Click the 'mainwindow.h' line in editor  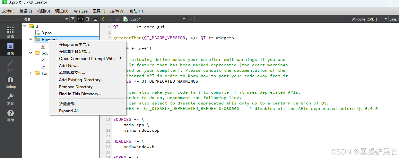tap(139, 147)
